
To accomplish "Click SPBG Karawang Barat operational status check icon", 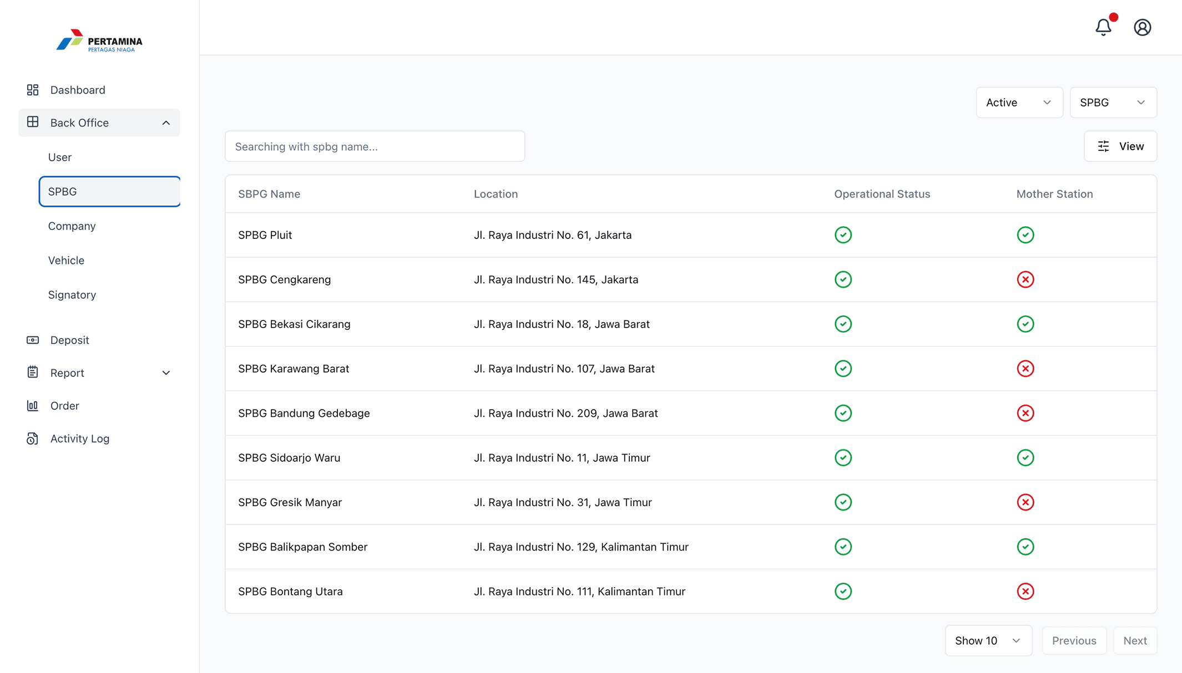I will click(843, 369).
